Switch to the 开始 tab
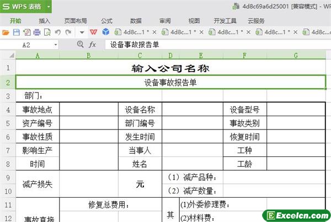 pos(15,21)
